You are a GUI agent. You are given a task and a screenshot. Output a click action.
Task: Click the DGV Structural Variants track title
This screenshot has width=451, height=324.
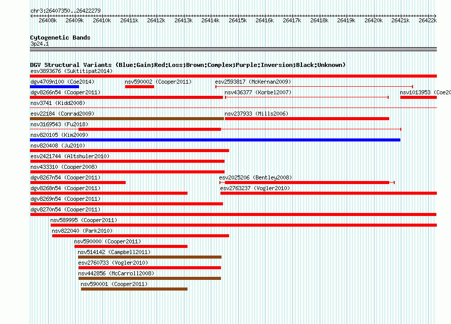click(188, 65)
